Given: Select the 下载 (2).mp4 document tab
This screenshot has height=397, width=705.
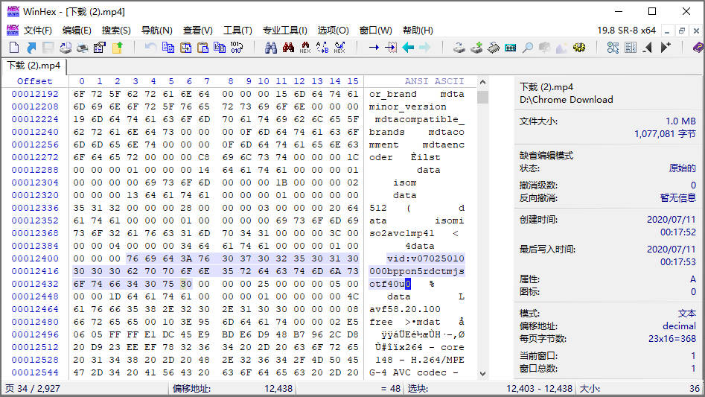Looking at the screenshot, I should pyautogui.click(x=33, y=66).
